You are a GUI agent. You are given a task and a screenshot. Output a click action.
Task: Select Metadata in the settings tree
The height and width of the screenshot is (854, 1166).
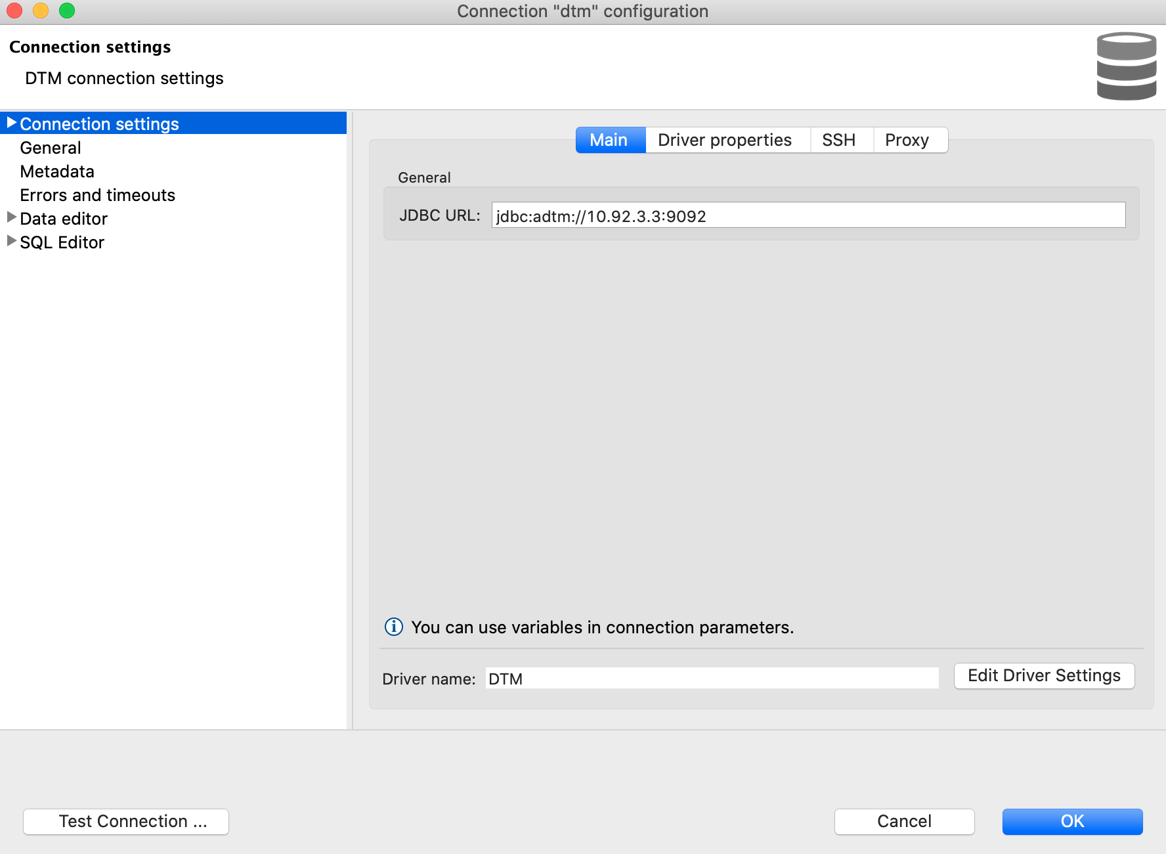(x=57, y=171)
